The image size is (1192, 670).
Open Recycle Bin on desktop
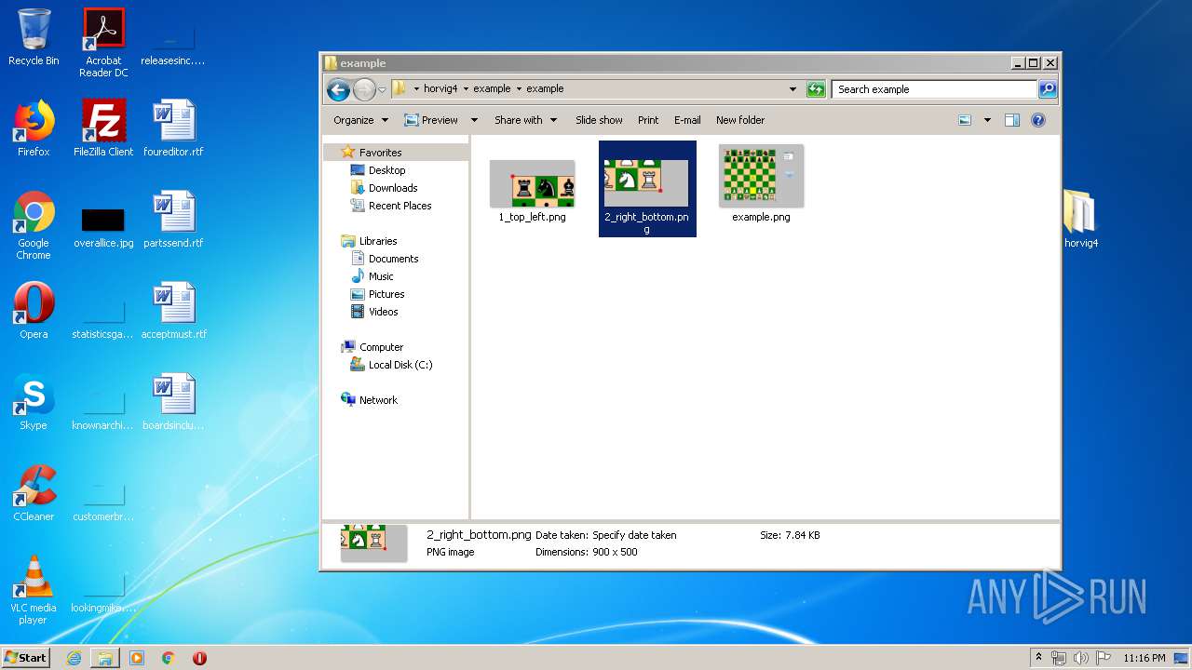pos(34,37)
